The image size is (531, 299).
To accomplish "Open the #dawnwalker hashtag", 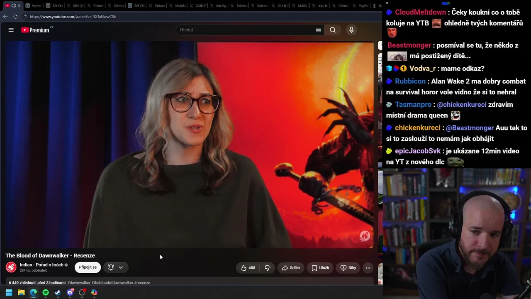I will point(78,283).
